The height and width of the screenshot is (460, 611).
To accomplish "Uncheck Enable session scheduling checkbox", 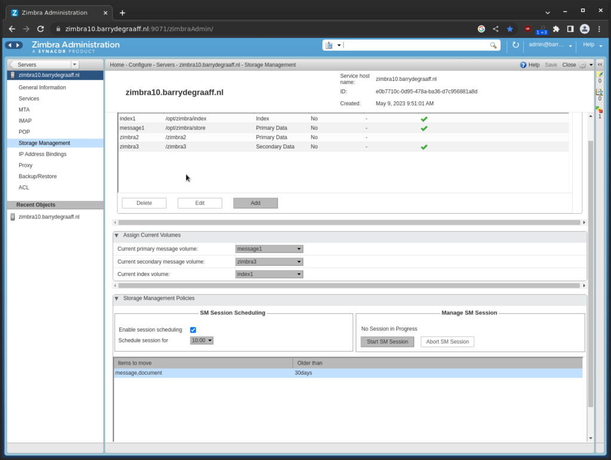I will pos(193,330).
